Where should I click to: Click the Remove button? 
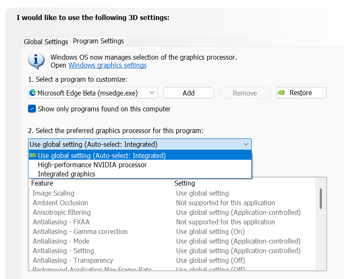245,93
